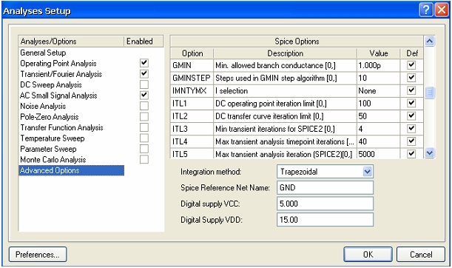The height and width of the screenshot is (268, 452).
Task: Uncheck the Def box for ITL4
Action: (x=411, y=141)
